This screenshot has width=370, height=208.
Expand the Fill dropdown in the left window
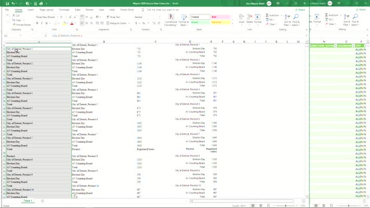click(273, 20)
